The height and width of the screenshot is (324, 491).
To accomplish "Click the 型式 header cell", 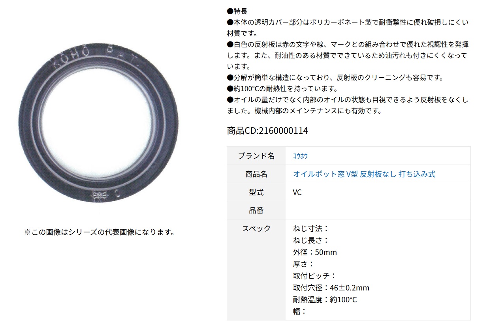I will (x=256, y=192).
